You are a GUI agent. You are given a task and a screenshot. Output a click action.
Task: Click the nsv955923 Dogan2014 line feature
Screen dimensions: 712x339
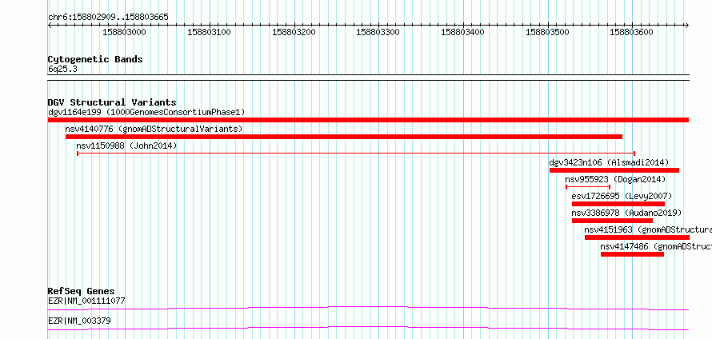[588, 187]
